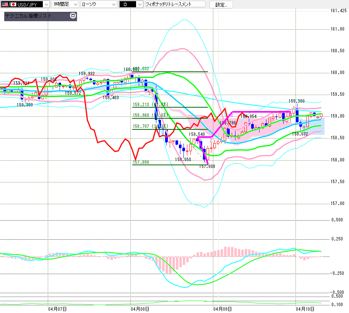The width and height of the screenshot is (349, 313).
Task: Open the black candle color style selector
Action: click(140, 5)
